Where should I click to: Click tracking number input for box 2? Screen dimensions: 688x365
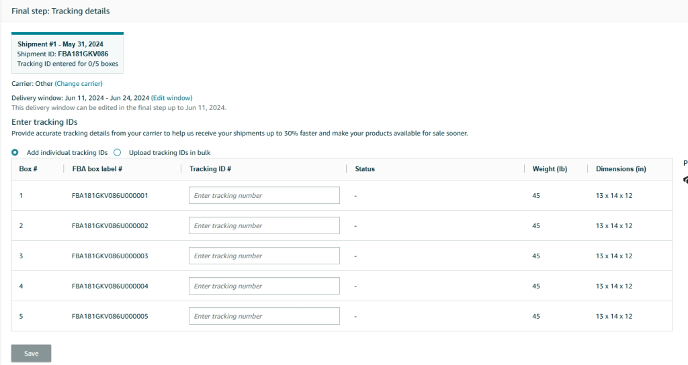(264, 226)
